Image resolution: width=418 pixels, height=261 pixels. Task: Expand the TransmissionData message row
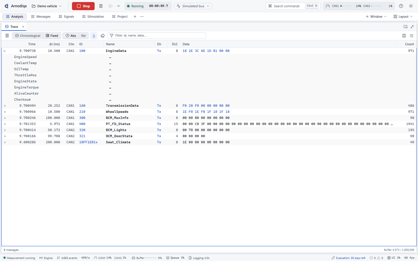tap(5, 106)
